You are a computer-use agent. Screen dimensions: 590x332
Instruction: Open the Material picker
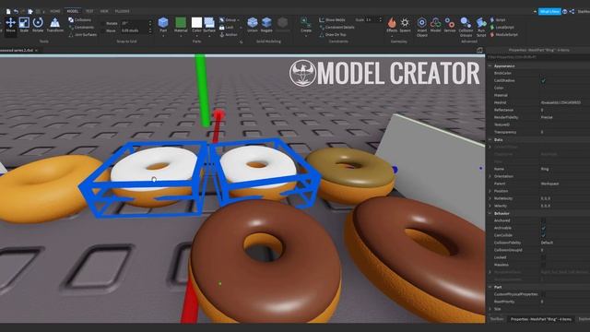coord(181,25)
